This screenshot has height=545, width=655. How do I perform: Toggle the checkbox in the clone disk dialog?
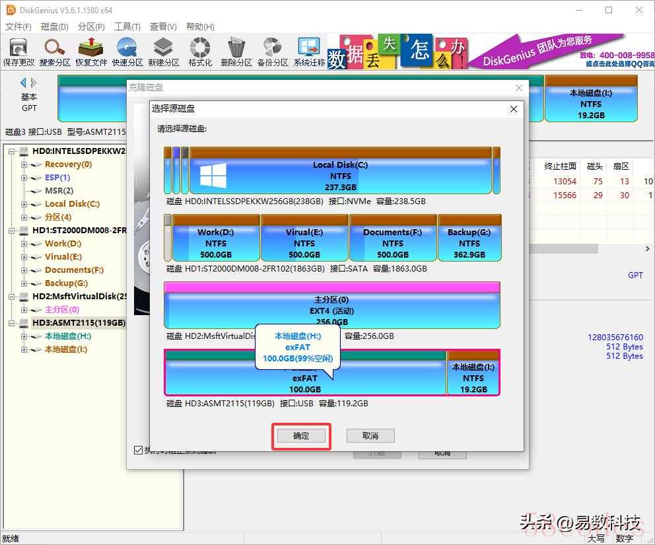[x=138, y=450]
